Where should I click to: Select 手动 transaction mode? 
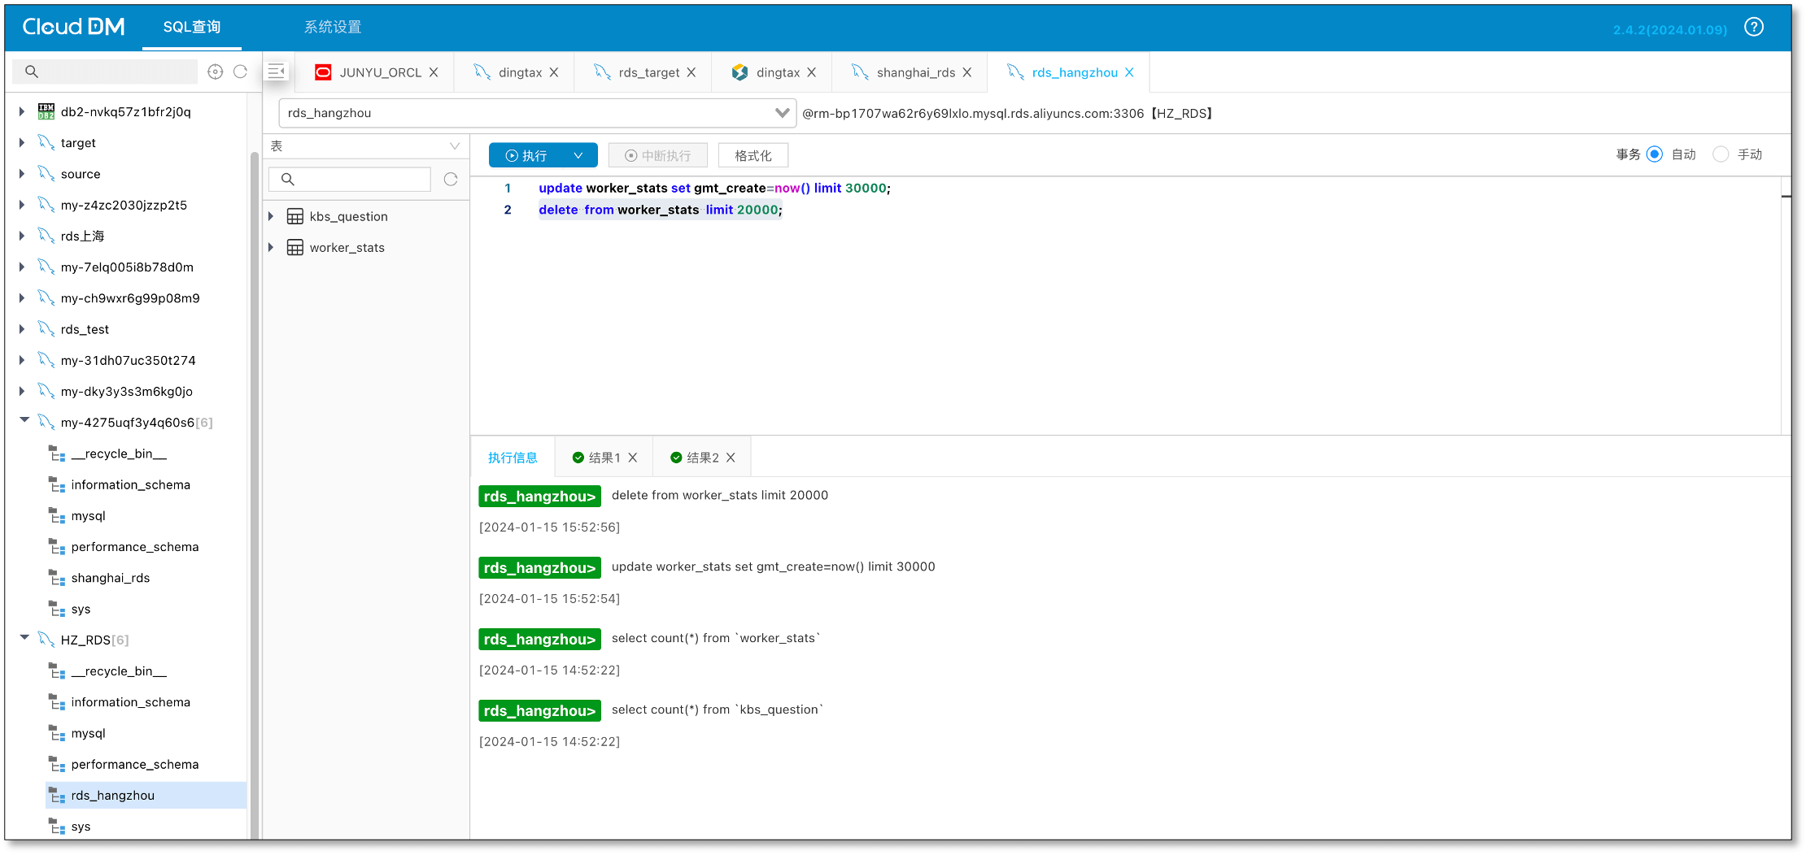click(1721, 154)
